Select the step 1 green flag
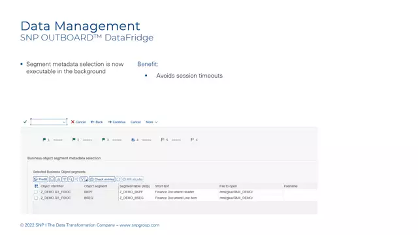The width and height of the screenshot is (418, 235). (x=44, y=140)
